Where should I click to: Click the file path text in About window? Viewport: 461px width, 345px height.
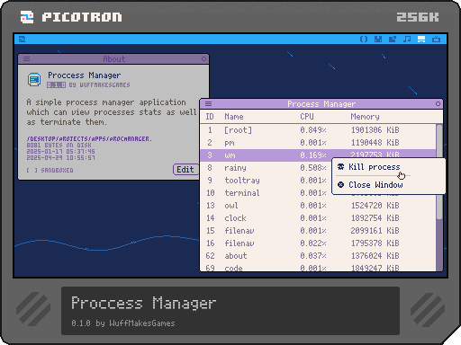click(89, 139)
